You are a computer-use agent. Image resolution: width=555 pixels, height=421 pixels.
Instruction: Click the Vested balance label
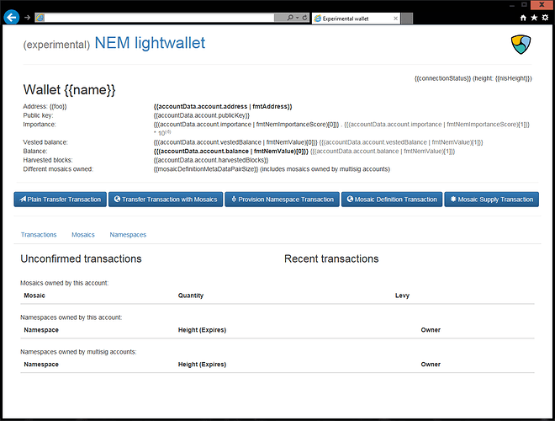tap(45, 142)
